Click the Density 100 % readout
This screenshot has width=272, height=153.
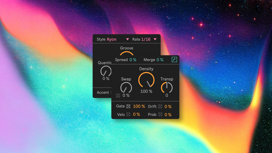(146, 91)
